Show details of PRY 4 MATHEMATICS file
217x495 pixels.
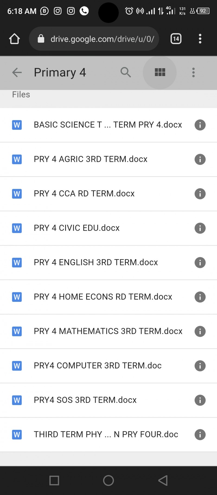coord(200,331)
